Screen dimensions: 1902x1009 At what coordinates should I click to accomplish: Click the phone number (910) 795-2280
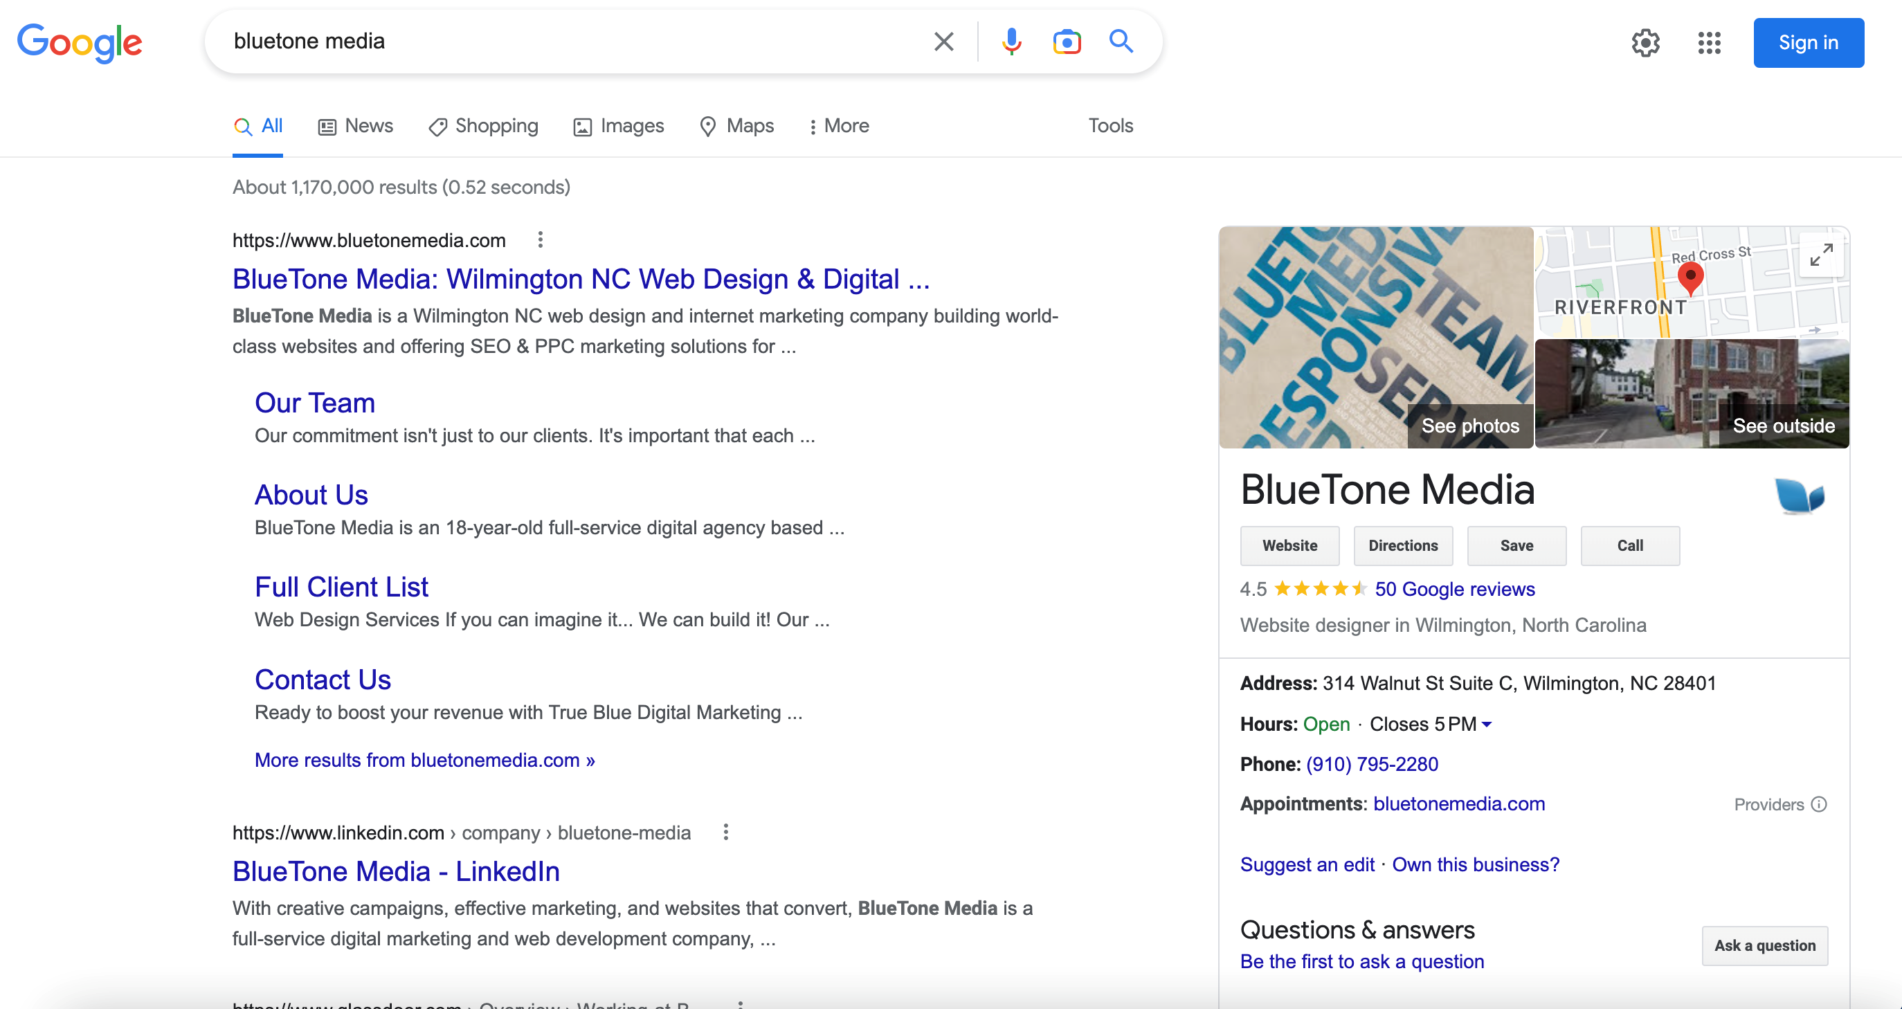point(1373,764)
